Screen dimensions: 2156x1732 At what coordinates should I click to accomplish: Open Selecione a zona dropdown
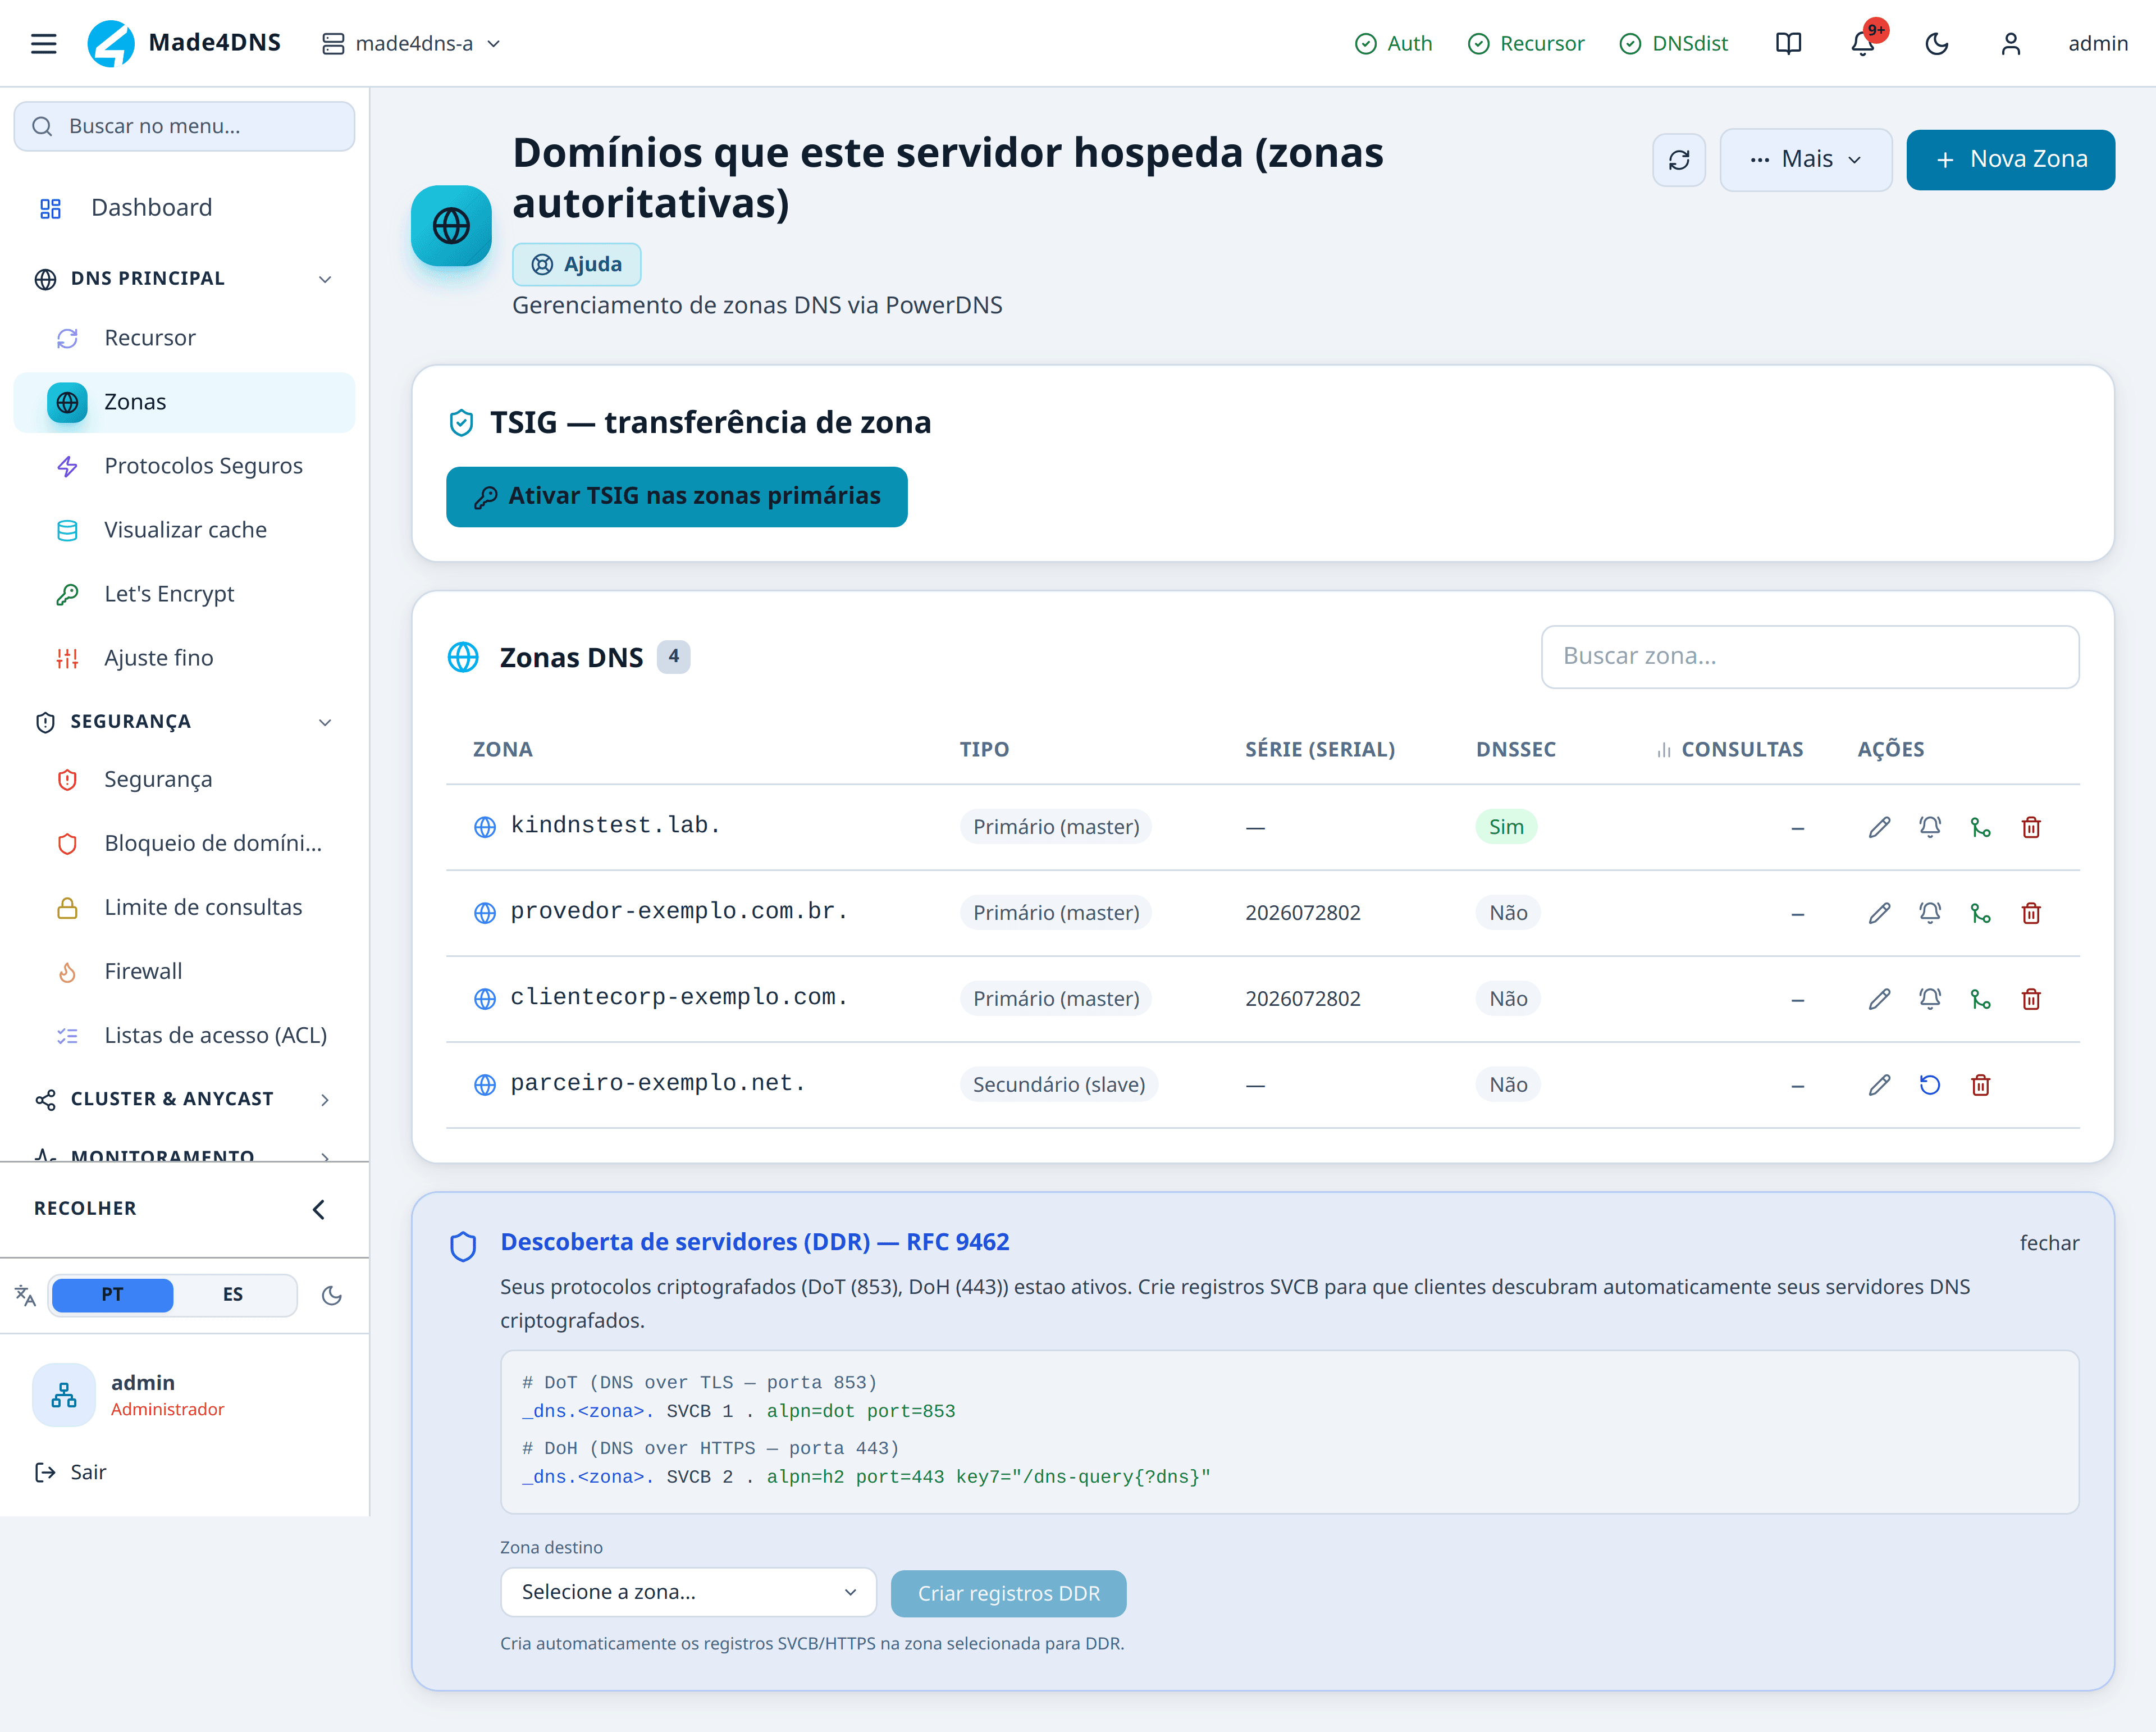688,1591
